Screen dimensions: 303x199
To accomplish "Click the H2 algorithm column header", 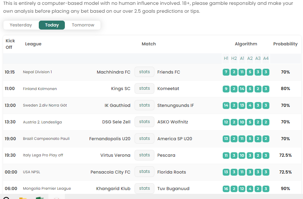I will pos(234,58).
